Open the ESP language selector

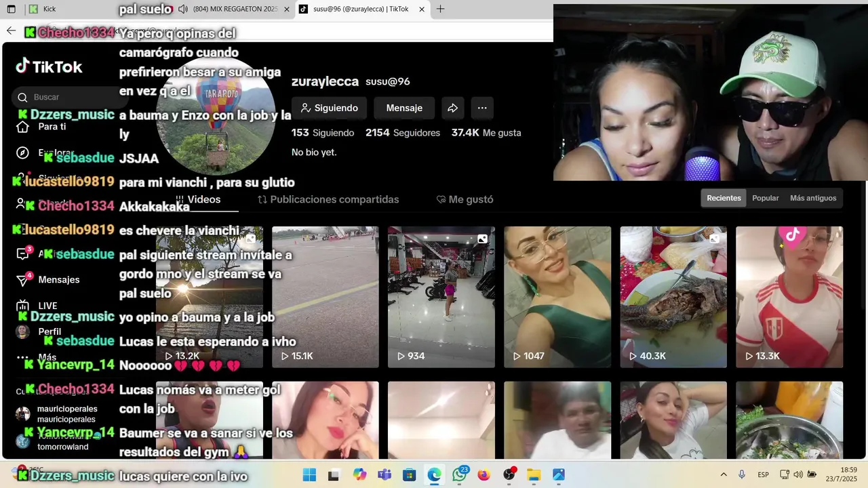coord(763,474)
